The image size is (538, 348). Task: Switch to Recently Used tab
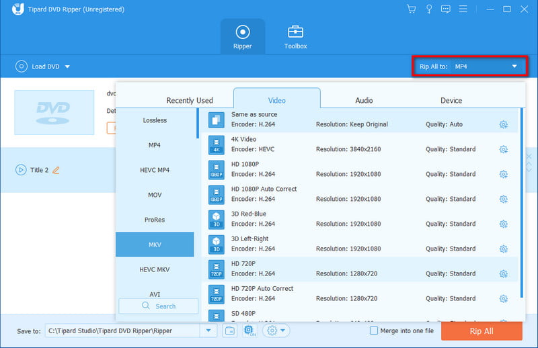(x=190, y=101)
